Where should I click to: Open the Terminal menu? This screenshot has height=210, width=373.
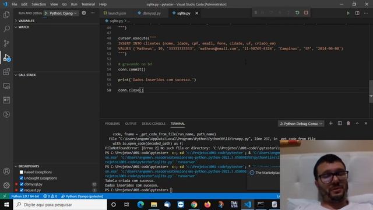pos(88,4)
